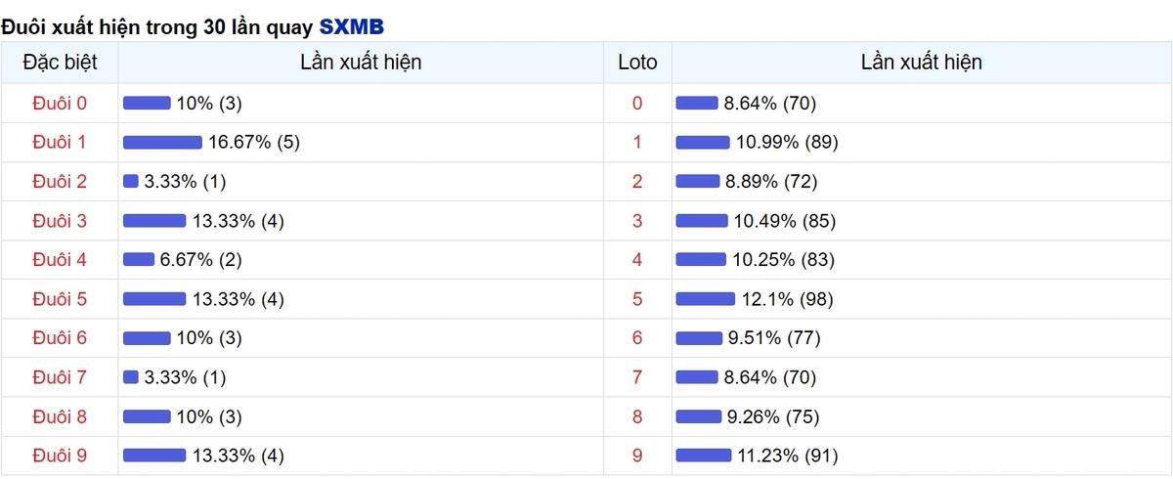The height and width of the screenshot is (479, 1173).
Task: Click the 10.99% (89) value for Loto 1
Action: (787, 142)
